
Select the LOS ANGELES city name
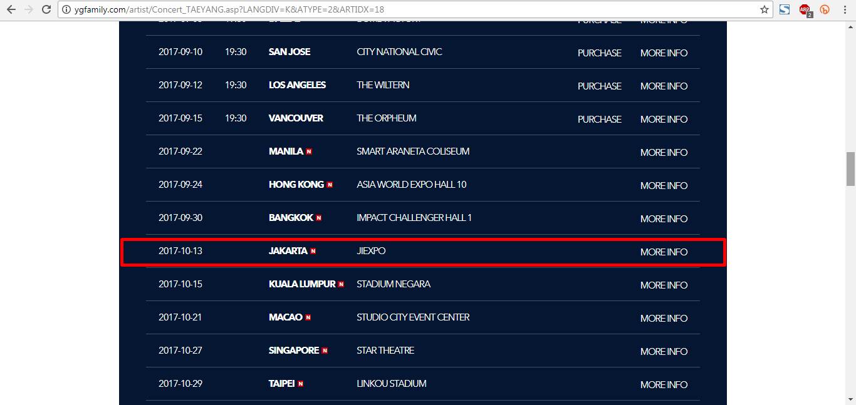tap(297, 85)
